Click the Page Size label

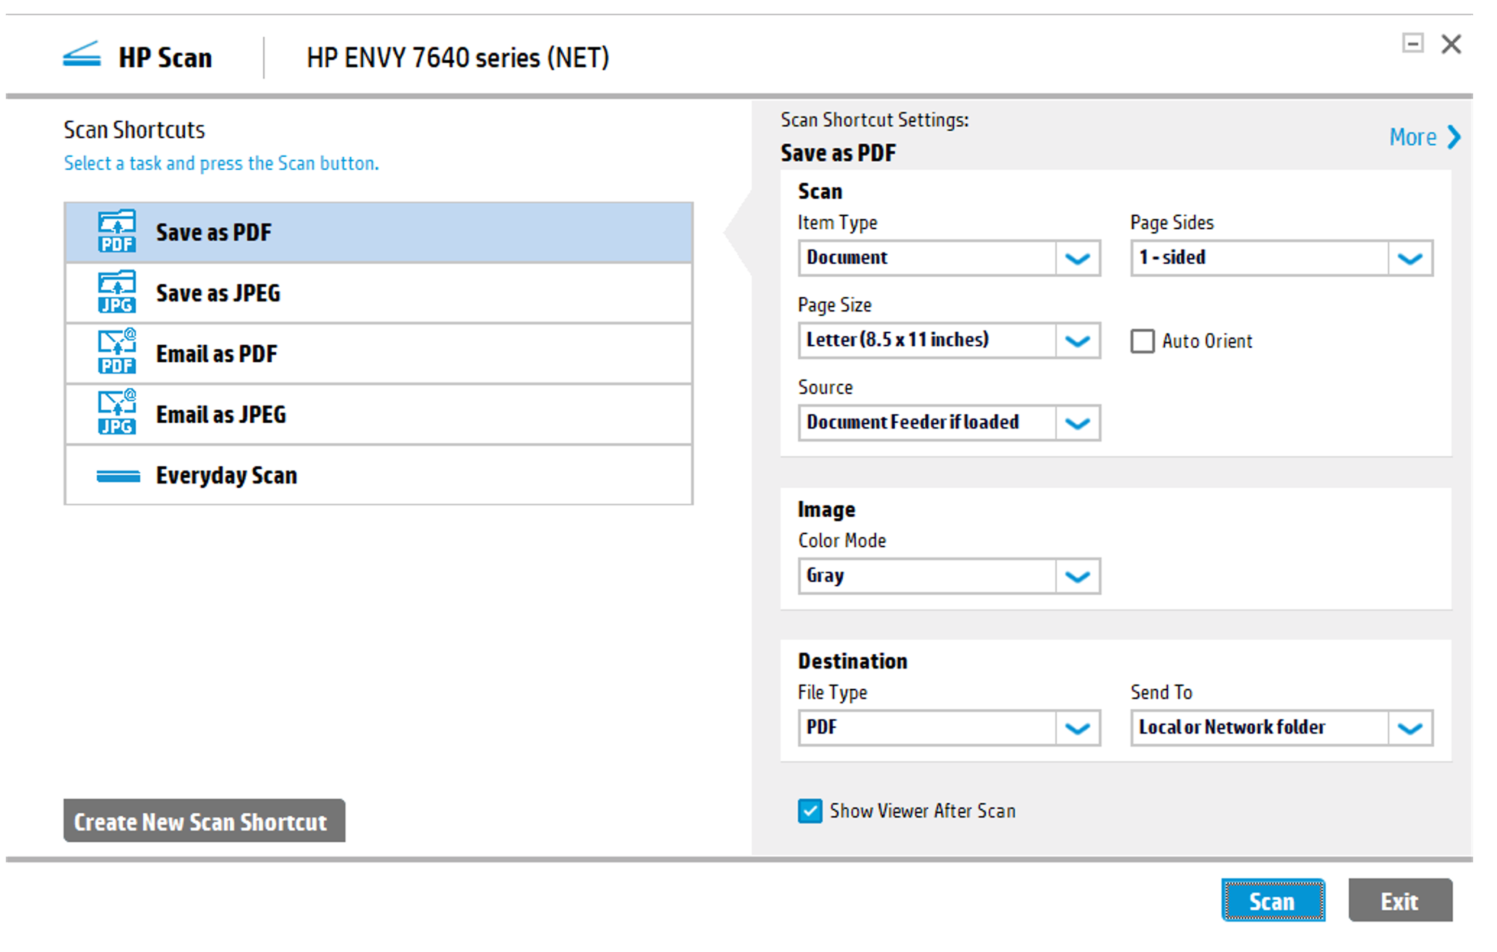(x=835, y=305)
